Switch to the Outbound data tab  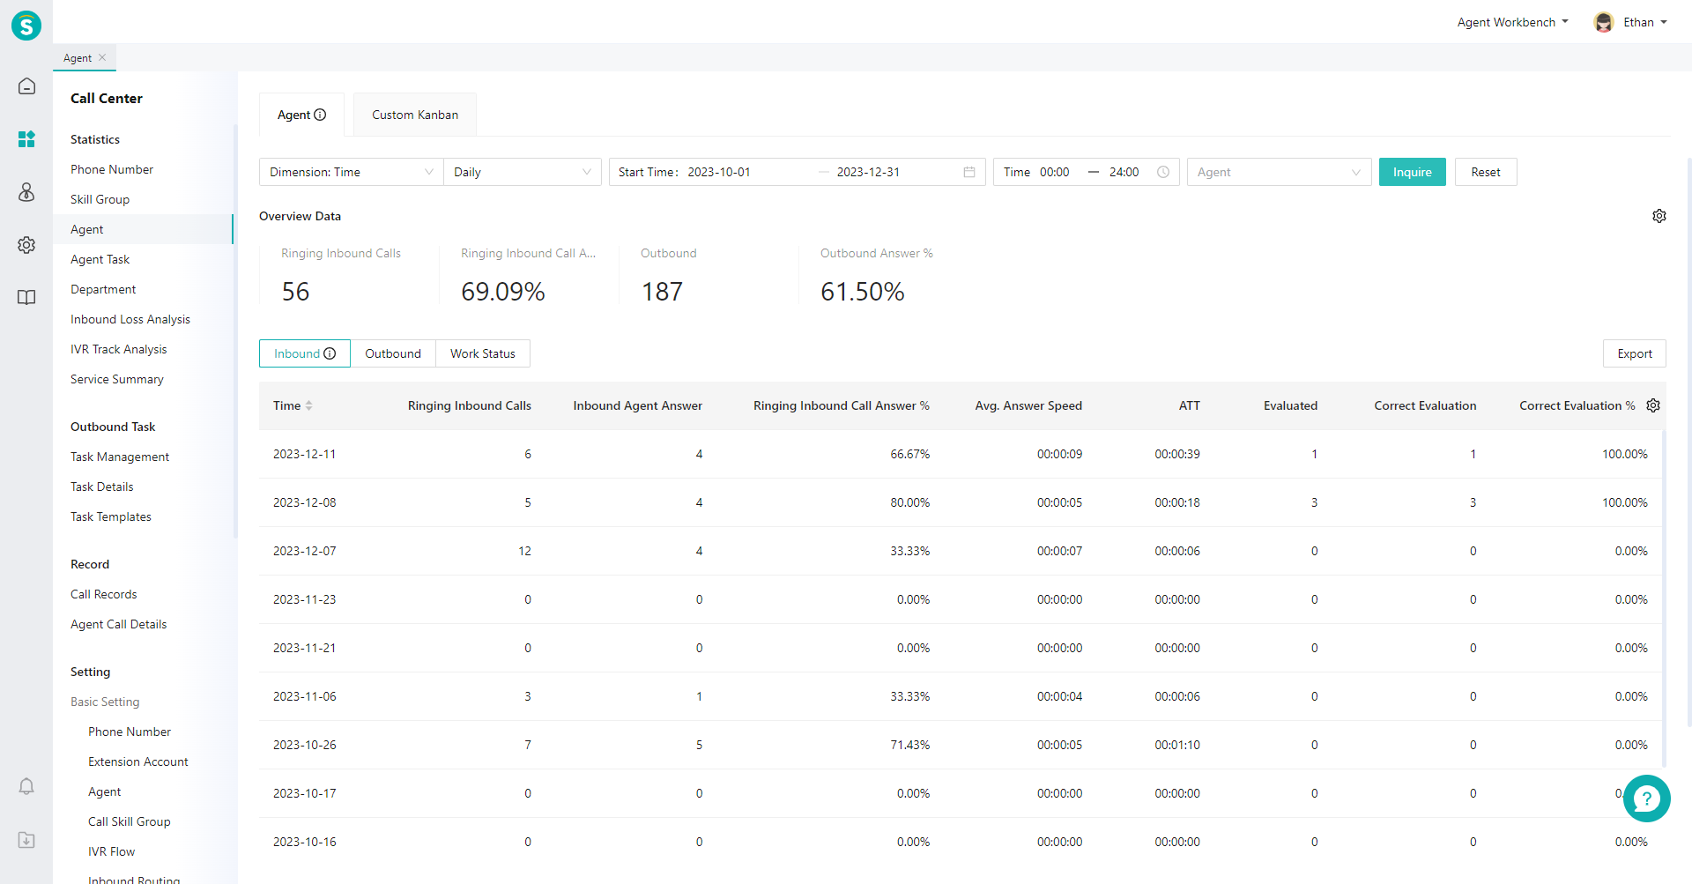tap(393, 353)
